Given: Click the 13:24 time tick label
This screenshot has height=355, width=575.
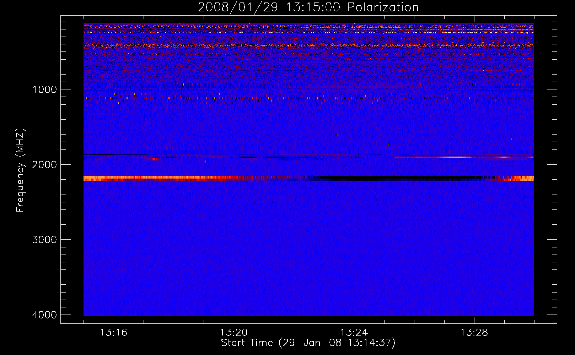Looking at the screenshot, I should point(354,333).
